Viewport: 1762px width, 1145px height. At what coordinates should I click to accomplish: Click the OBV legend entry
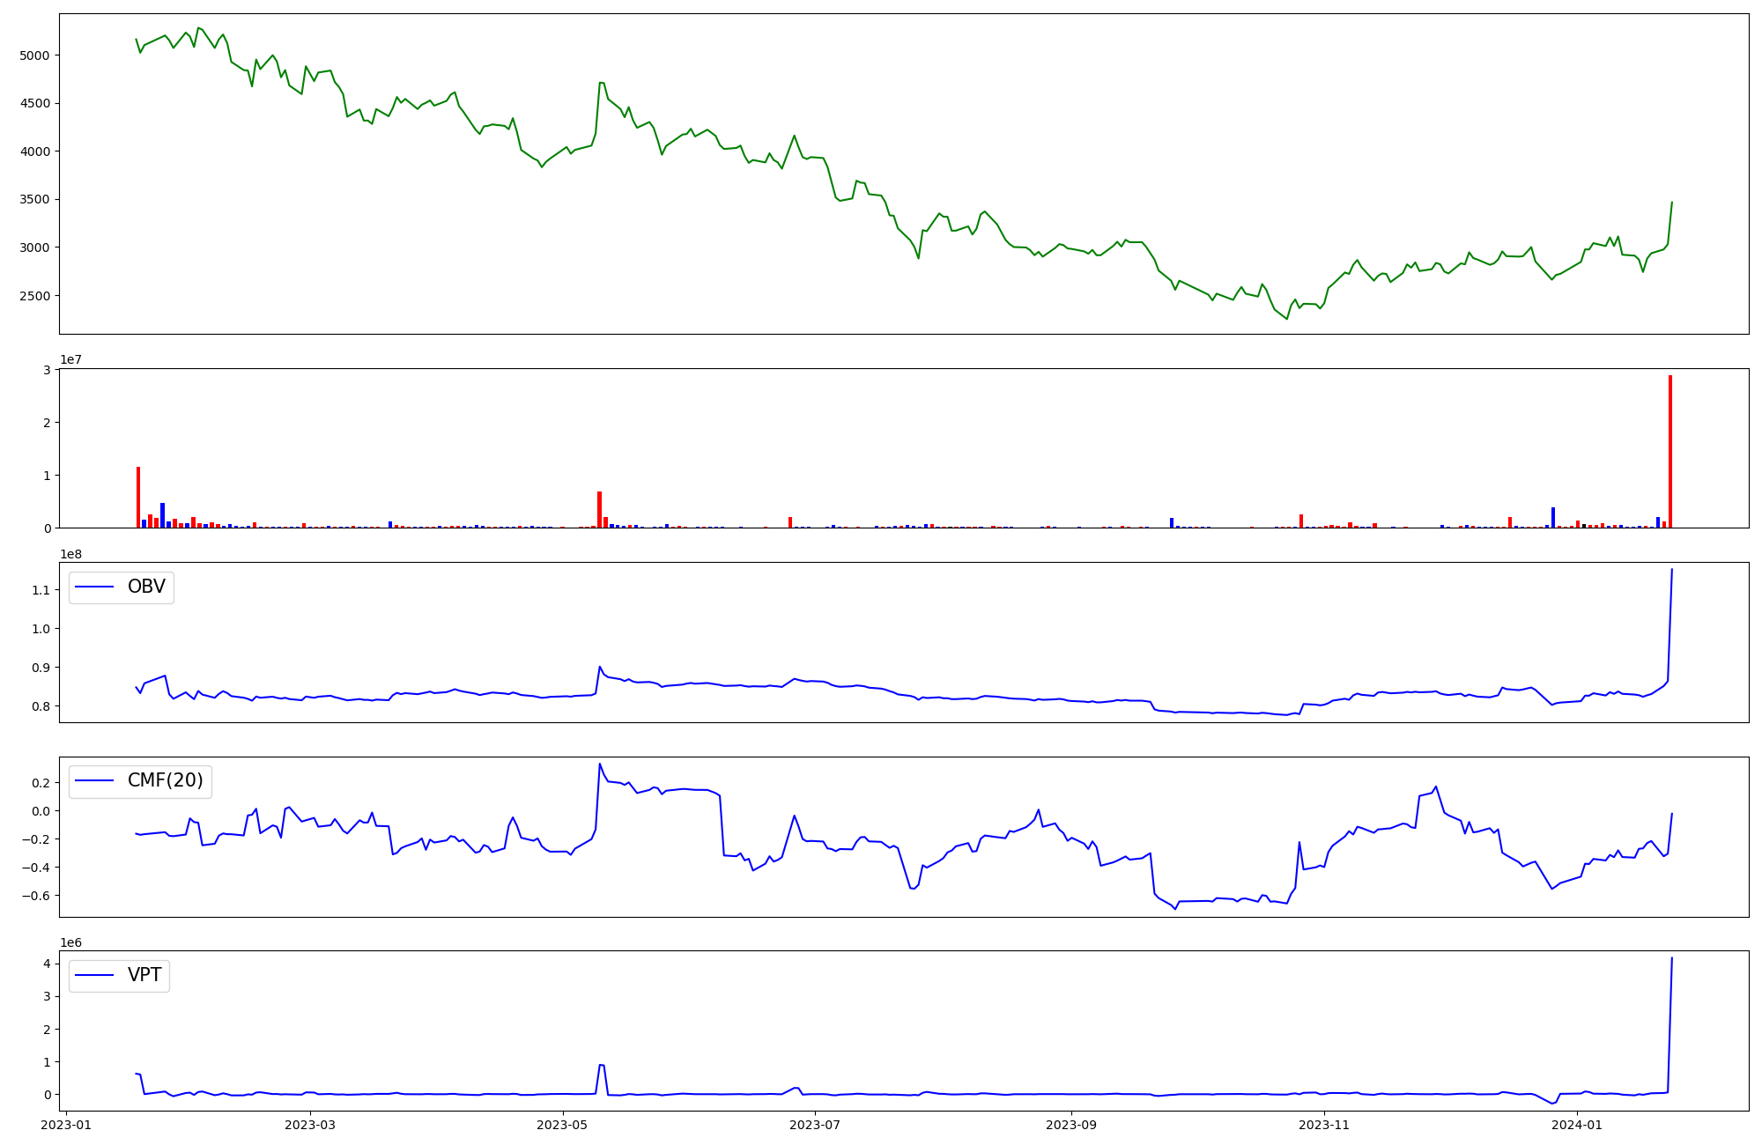(145, 587)
